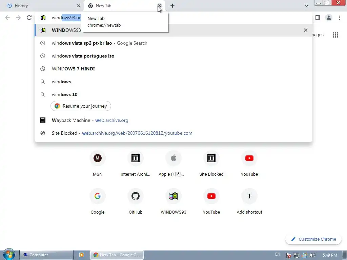Click the address bar with windows93.net text
This screenshot has height=260, width=347.
173,18
